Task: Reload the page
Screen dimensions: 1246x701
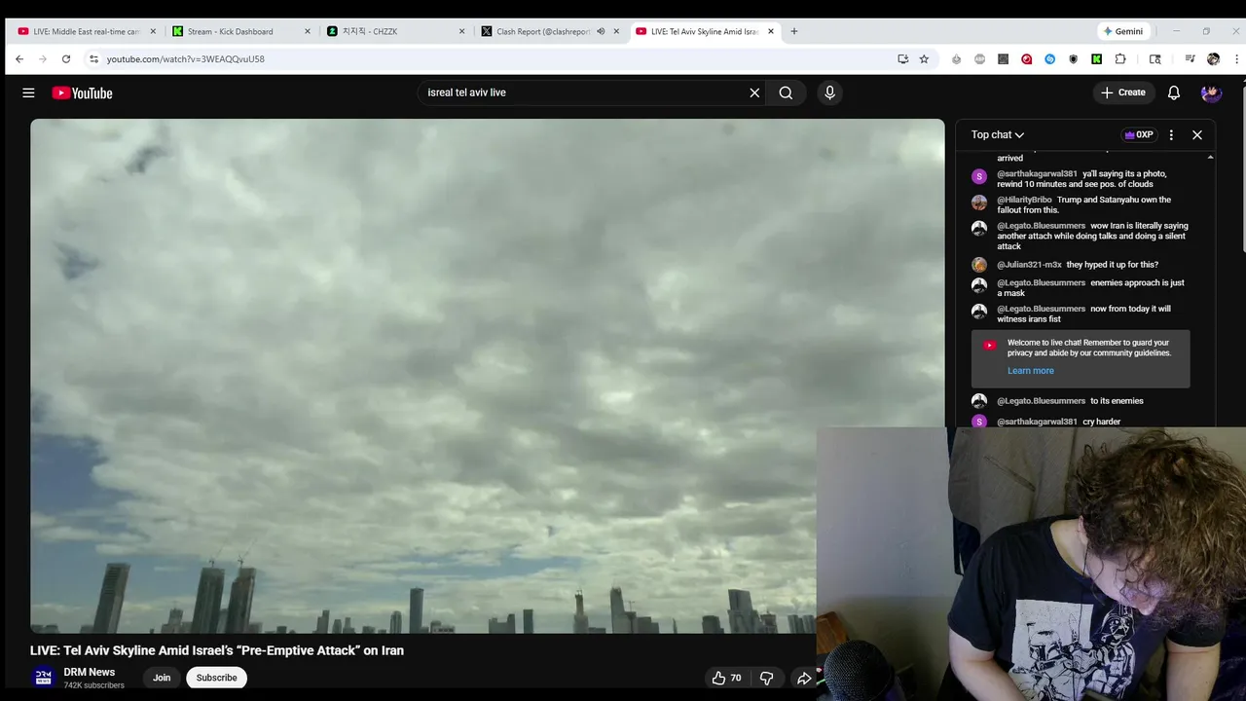Action: 66,58
